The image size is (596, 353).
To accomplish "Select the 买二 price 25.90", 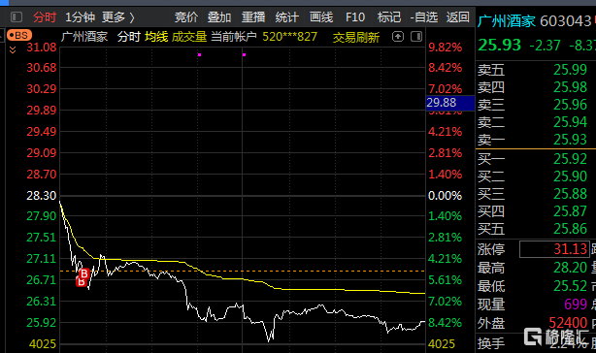I will coord(570,176).
